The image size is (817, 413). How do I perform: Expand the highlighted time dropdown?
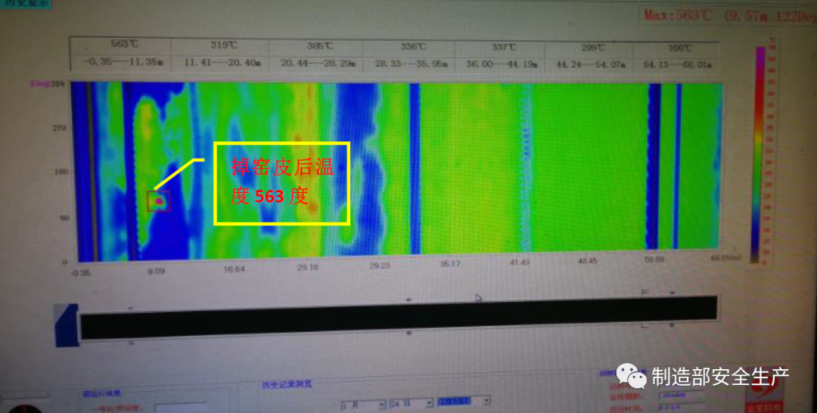pyautogui.click(x=464, y=402)
